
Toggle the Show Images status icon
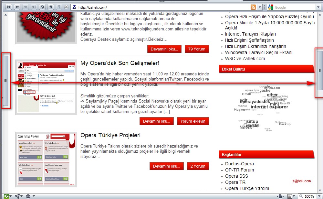(290, 196)
